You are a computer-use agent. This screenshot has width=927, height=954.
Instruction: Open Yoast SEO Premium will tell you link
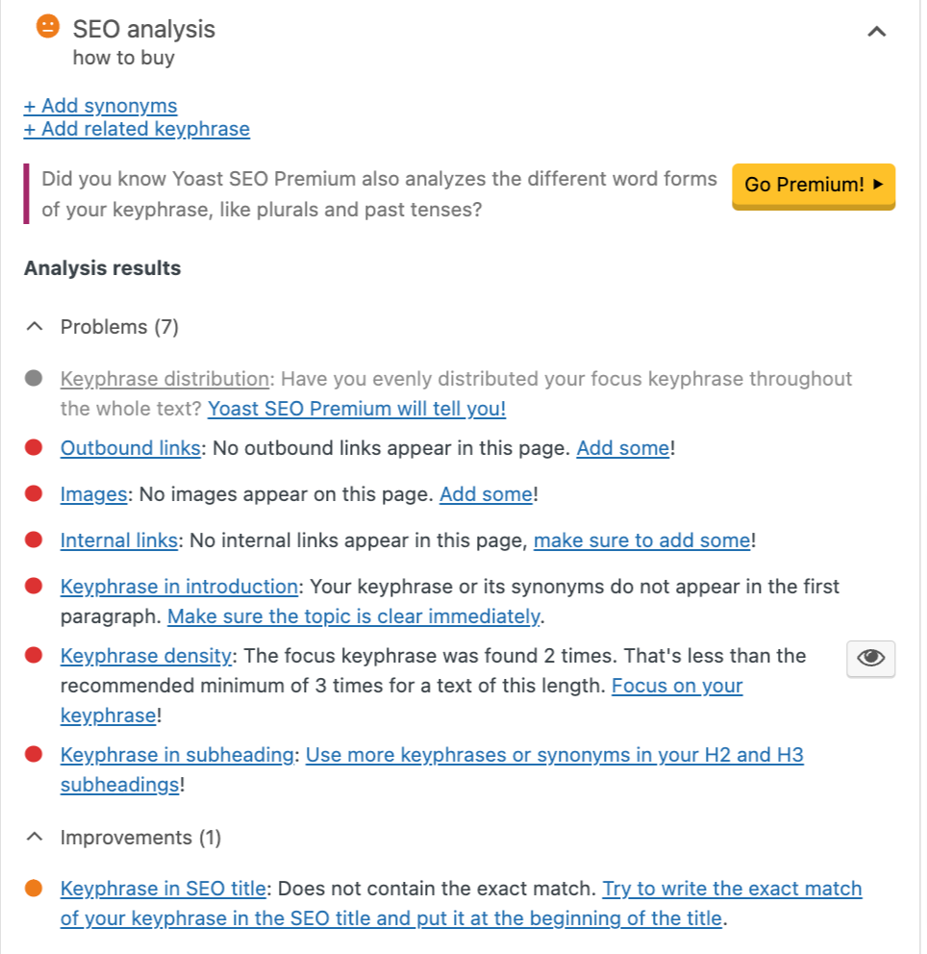[x=357, y=409]
